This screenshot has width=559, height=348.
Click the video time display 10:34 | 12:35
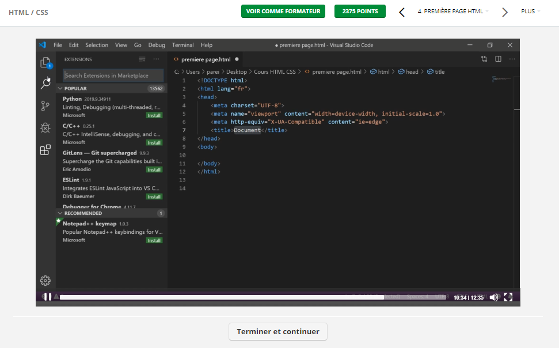469,297
